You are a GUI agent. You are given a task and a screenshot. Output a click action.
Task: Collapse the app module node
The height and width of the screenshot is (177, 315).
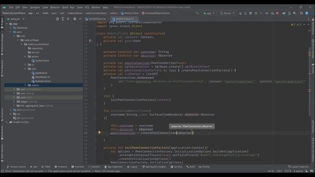[7, 24]
